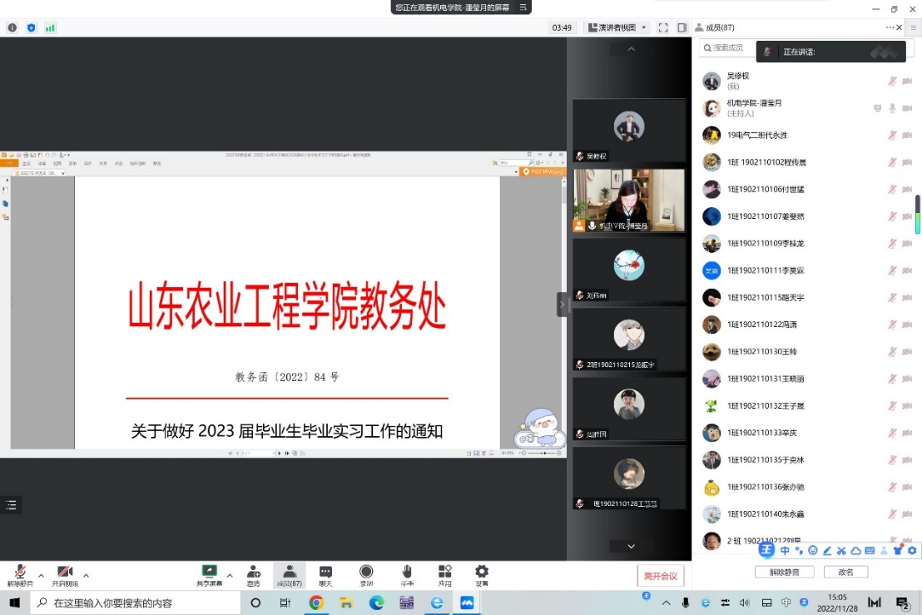This screenshot has width=922, height=615.
Task: Open the Chat panel
Action: pyautogui.click(x=325, y=574)
